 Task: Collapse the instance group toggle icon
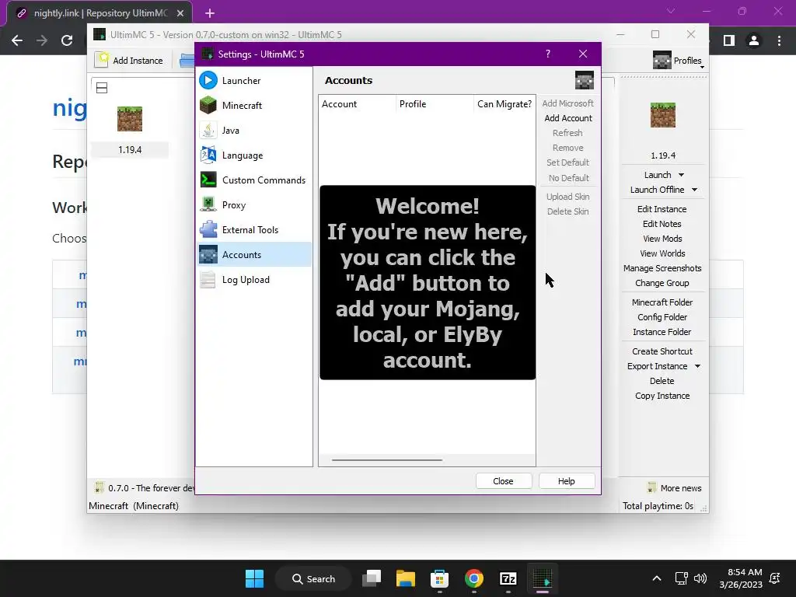tap(102, 88)
